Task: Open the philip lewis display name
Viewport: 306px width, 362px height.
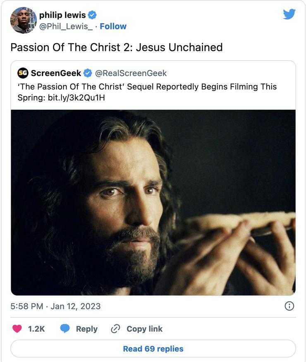Action: [62, 15]
